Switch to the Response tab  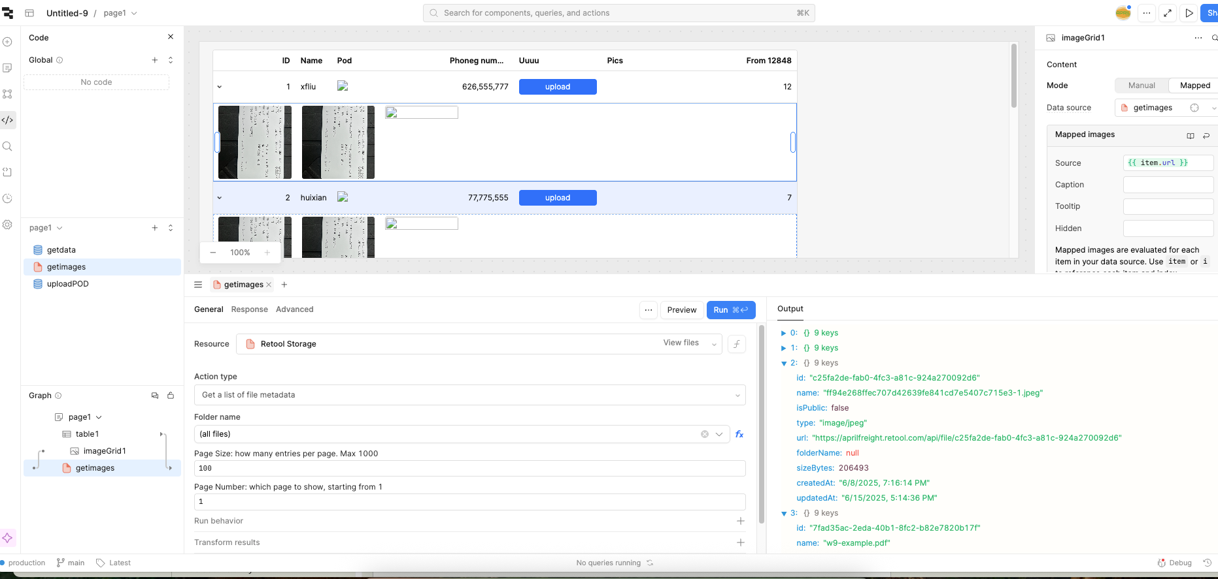click(249, 309)
